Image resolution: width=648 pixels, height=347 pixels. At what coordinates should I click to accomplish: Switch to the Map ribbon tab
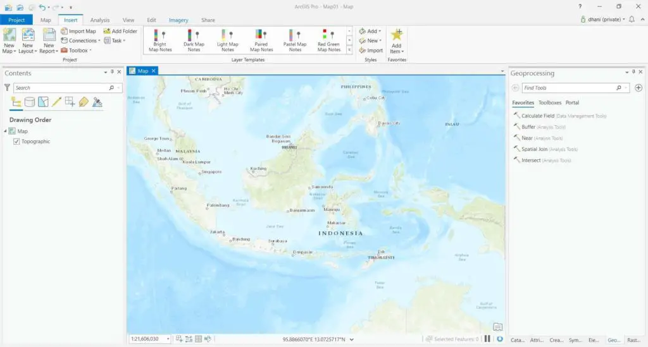point(46,20)
